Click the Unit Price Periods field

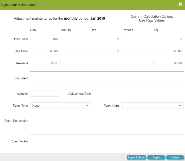point(138,51)
